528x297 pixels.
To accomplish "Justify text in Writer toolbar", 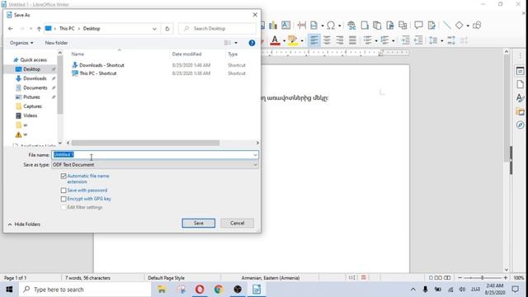I will tap(352, 40).
